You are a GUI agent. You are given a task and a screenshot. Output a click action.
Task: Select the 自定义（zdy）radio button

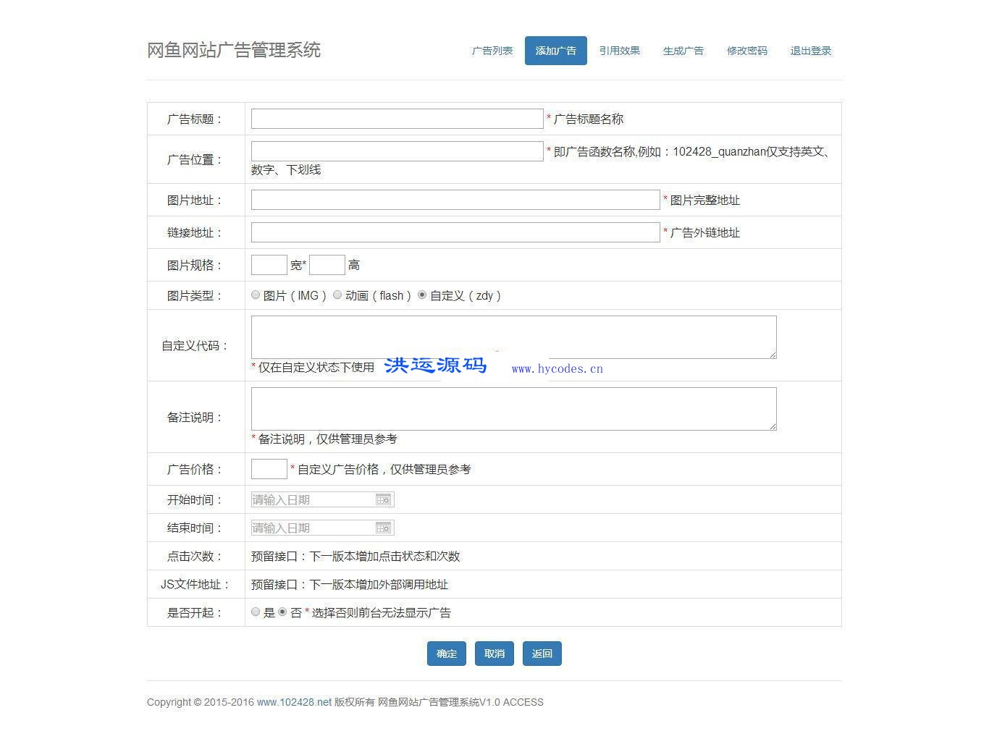[x=422, y=295]
